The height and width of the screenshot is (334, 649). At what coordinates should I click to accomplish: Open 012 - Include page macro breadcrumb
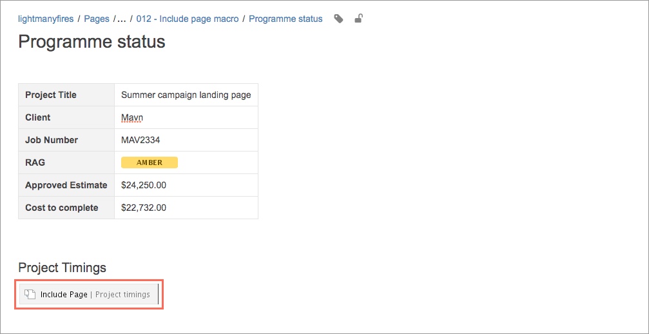click(188, 19)
